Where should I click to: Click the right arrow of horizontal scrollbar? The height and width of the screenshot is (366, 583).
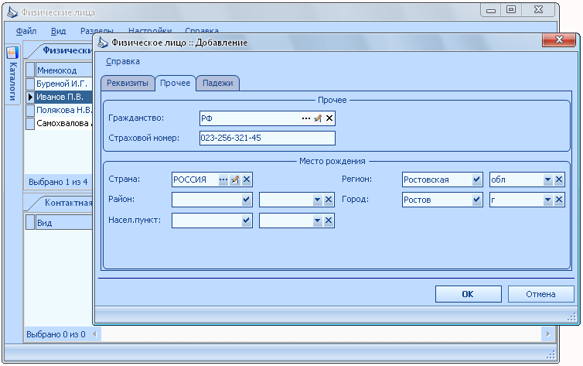(548, 334)
